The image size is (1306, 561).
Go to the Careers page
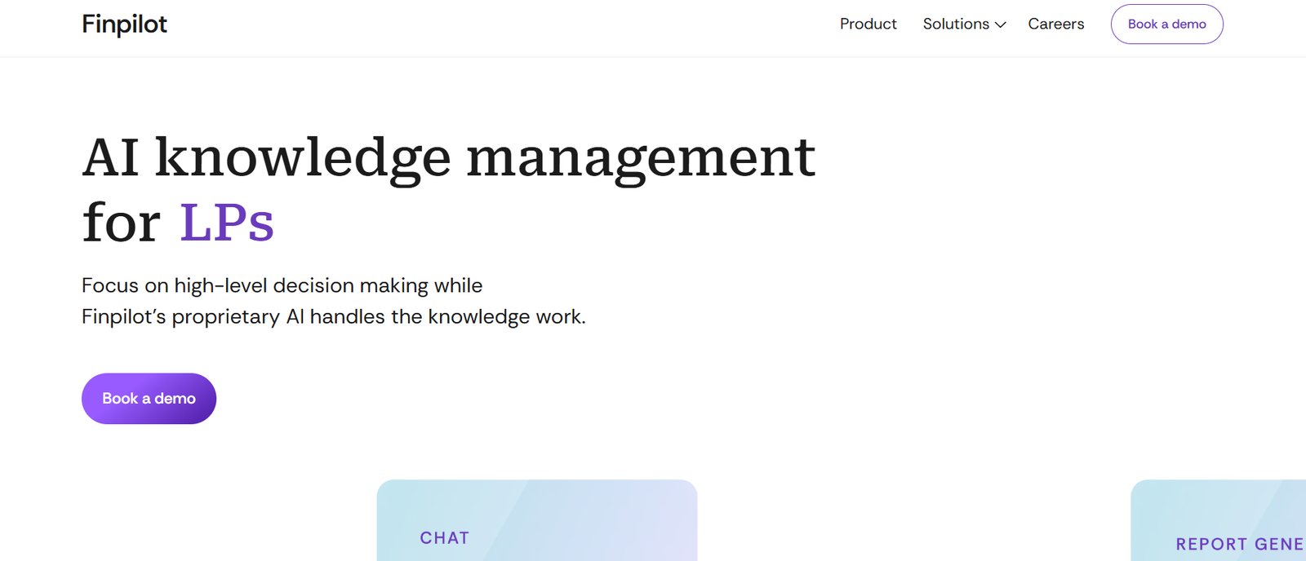[x=1055, y=24]
